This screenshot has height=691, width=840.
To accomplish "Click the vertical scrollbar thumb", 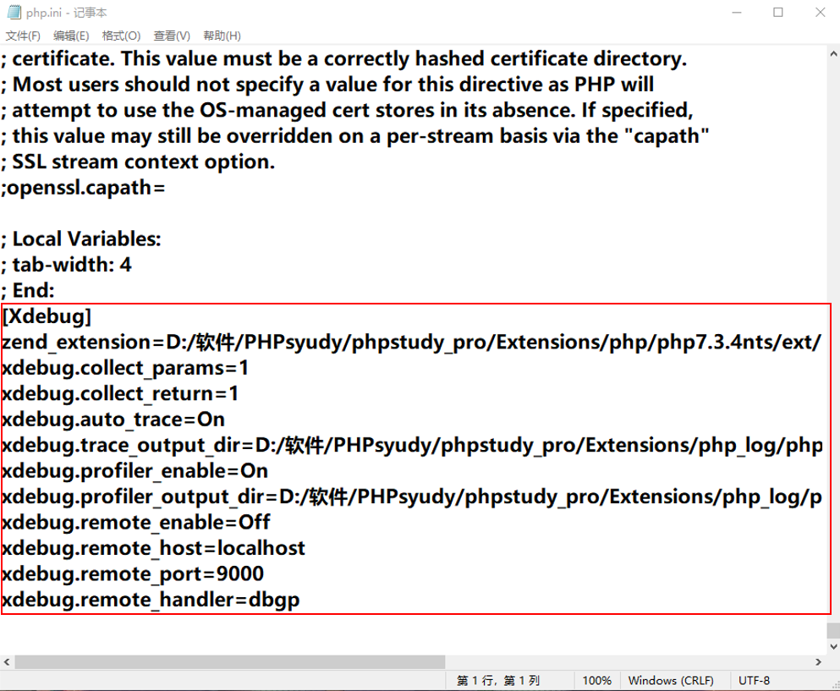I will tap(833, 630).
